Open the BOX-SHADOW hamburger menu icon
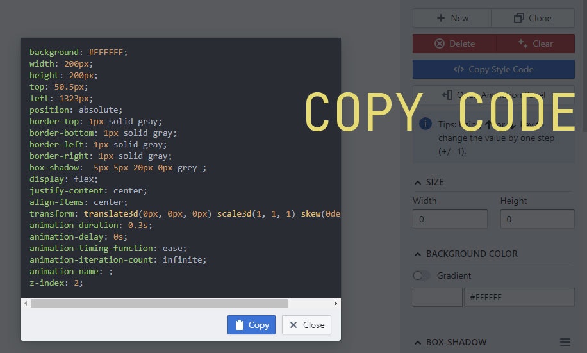Viewport: 587px width, 353px height. click(565, 342)
